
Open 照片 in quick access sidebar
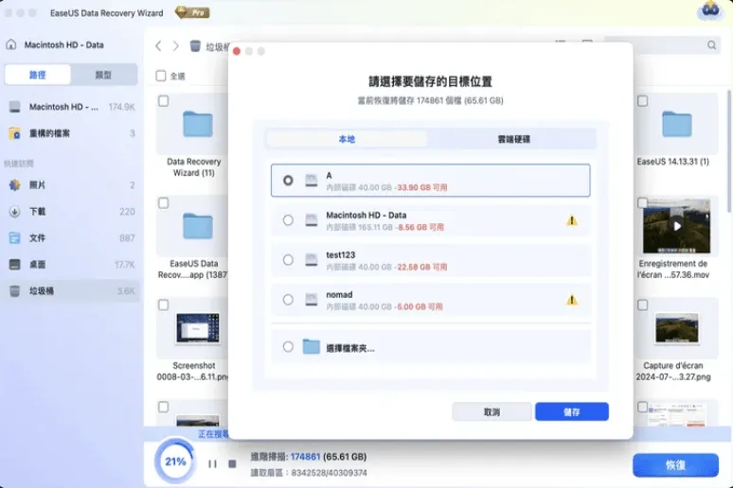(38, 185)
